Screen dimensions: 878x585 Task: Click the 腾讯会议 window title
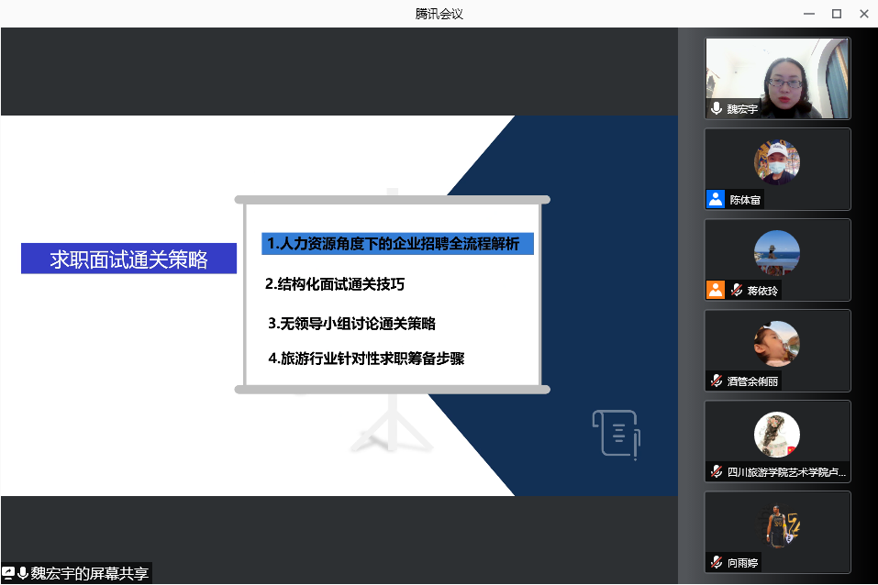[x=439, y=14]
